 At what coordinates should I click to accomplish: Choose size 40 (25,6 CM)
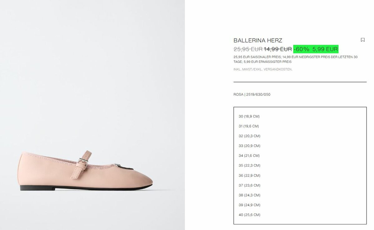[x=249, y=215]
